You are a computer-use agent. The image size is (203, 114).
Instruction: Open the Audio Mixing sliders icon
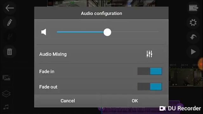click(x=149, y=54)
